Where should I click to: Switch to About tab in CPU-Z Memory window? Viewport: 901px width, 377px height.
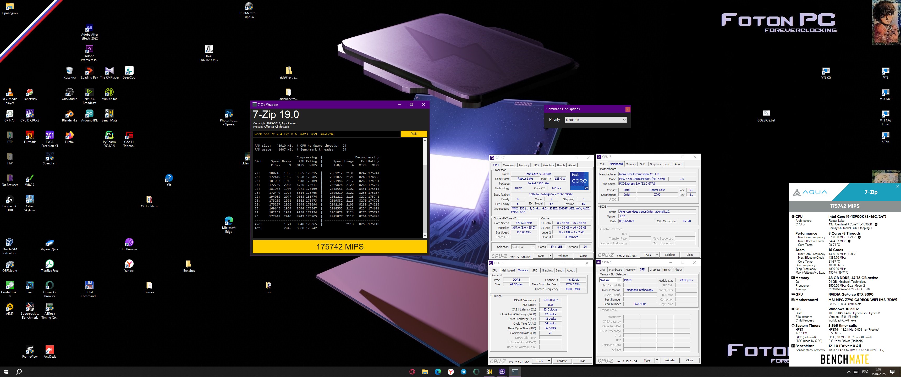click(x=570, y=270)
